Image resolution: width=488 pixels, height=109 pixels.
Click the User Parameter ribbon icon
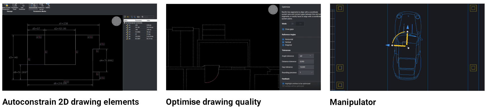click(x=22, y=6)
